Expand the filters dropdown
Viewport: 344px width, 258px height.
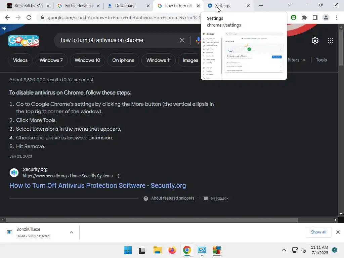point(296,60)
